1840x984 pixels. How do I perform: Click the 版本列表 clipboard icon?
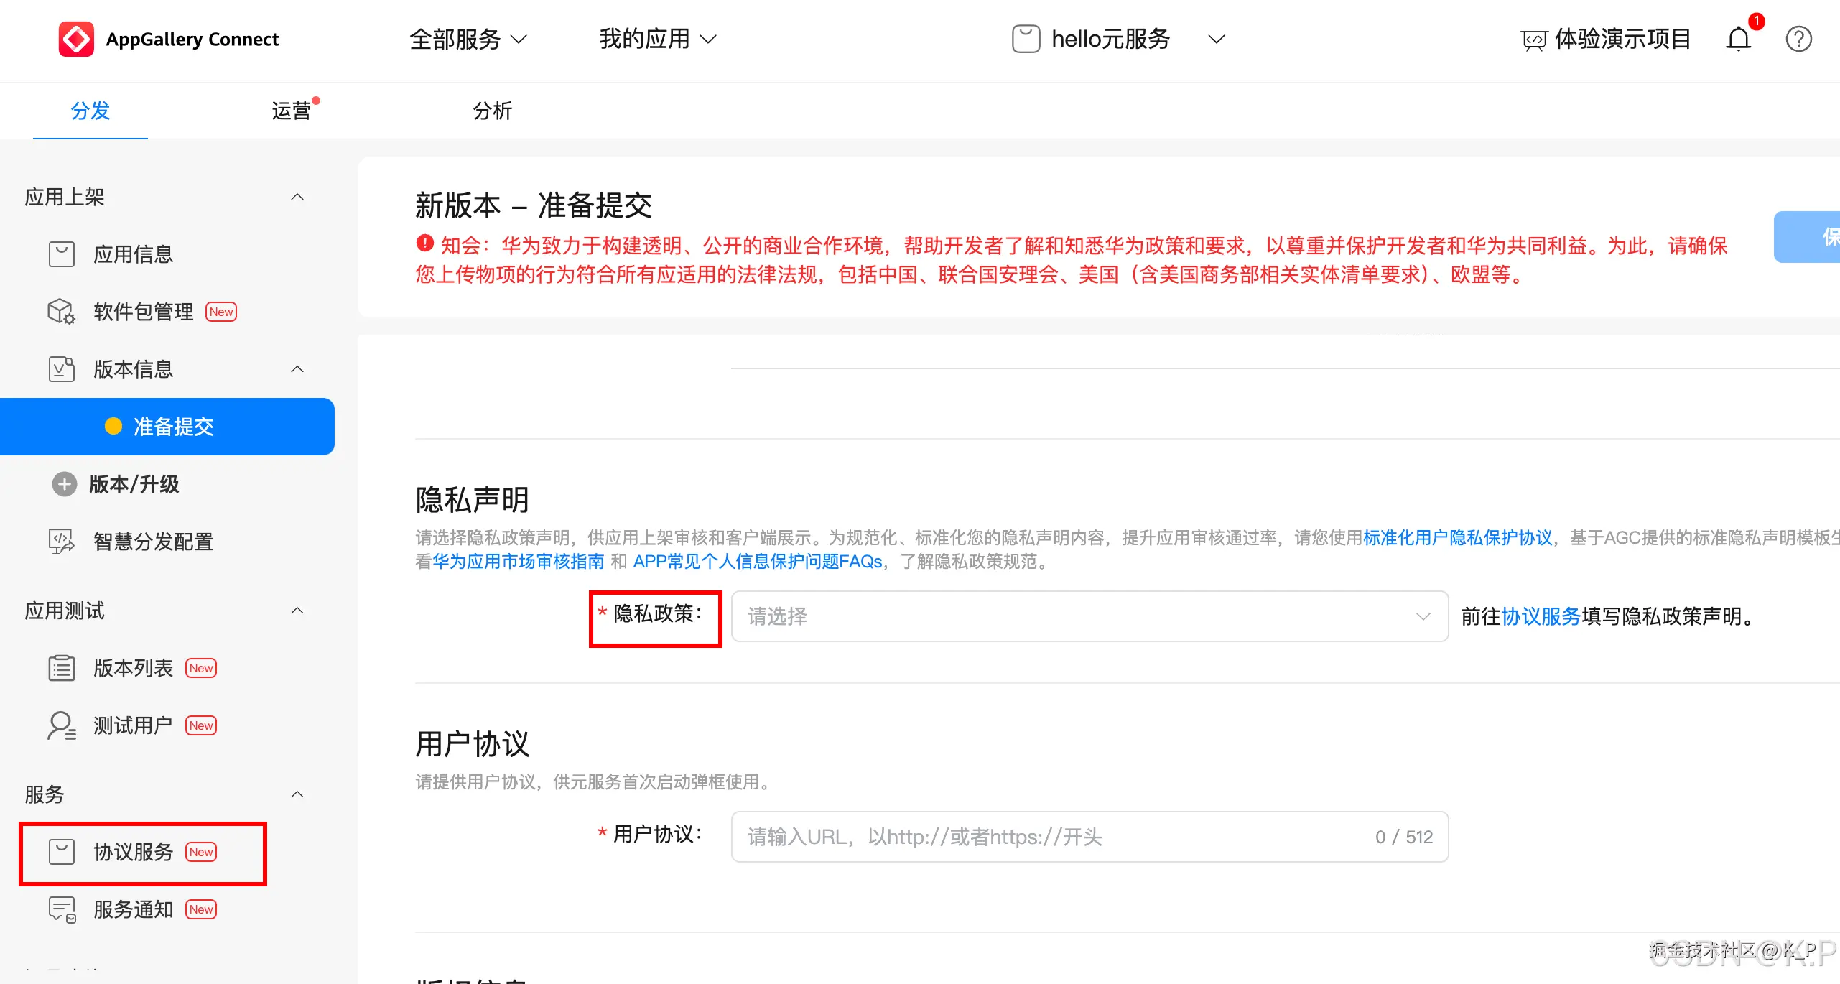point(61,667)
